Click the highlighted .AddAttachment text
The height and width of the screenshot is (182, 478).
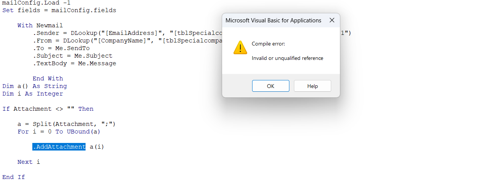(x=59, y=147)
